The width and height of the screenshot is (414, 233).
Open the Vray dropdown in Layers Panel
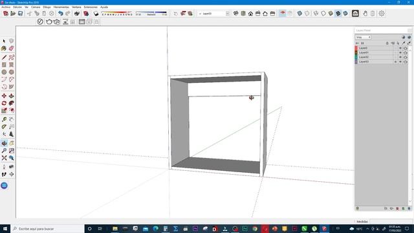(x=363, y=38)
